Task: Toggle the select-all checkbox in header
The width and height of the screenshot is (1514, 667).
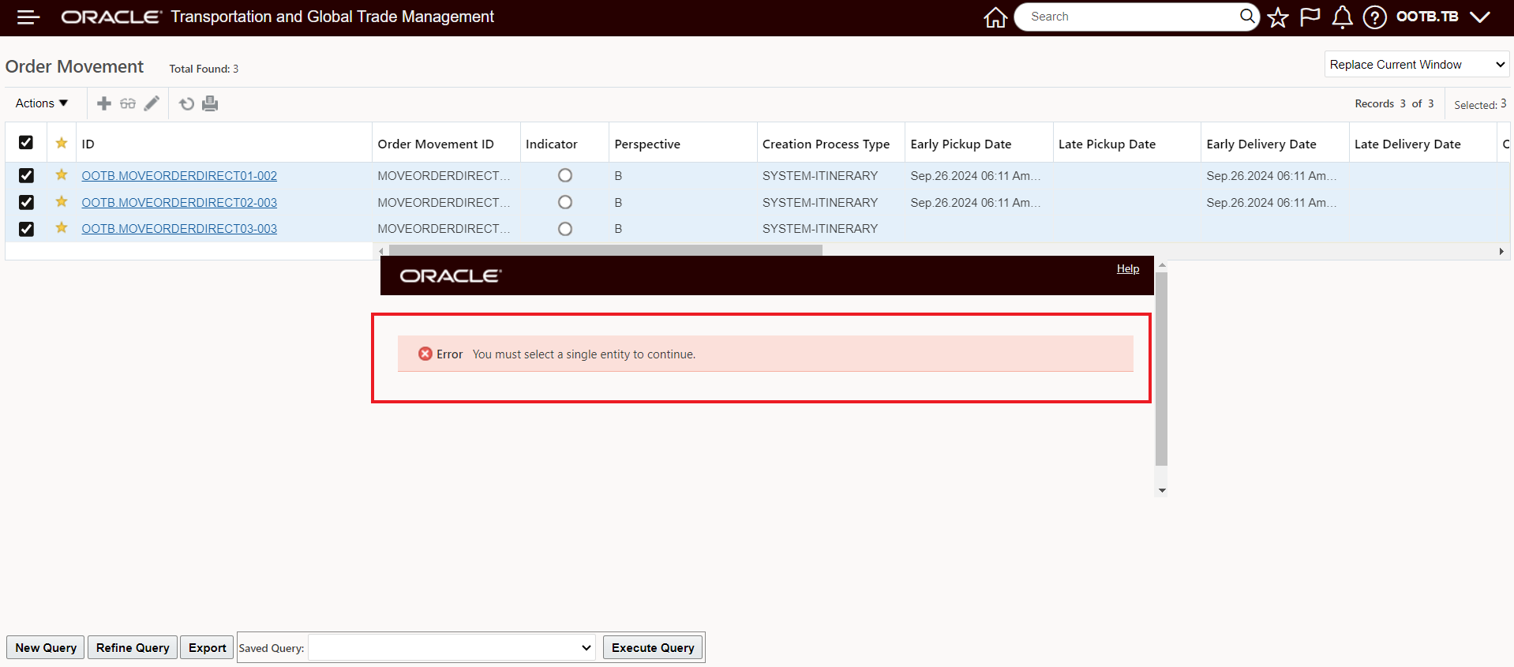Action: (x=26, y=143)
